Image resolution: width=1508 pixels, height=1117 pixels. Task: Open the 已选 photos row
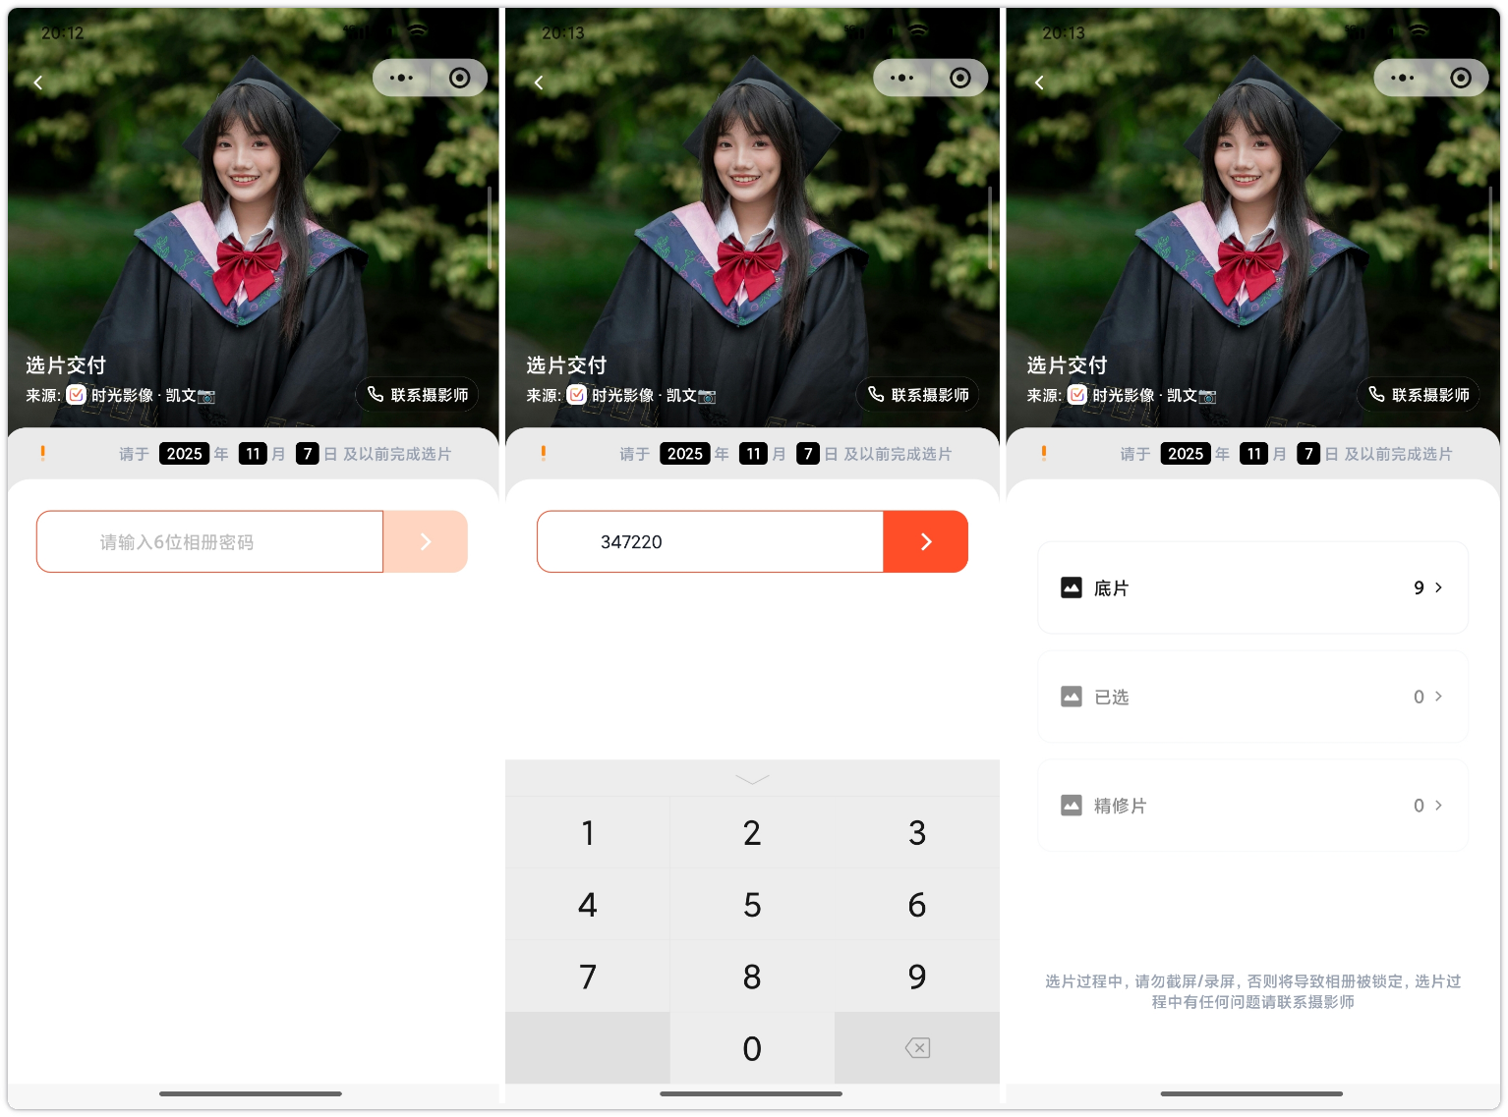point(1251,697)
